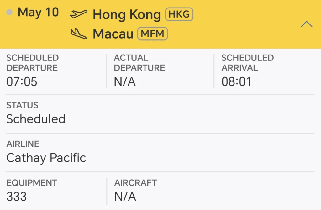The height and width of the screenshot is (210, 321).
Task: Click the aircraft N/A value
Action: click(125, 197)
